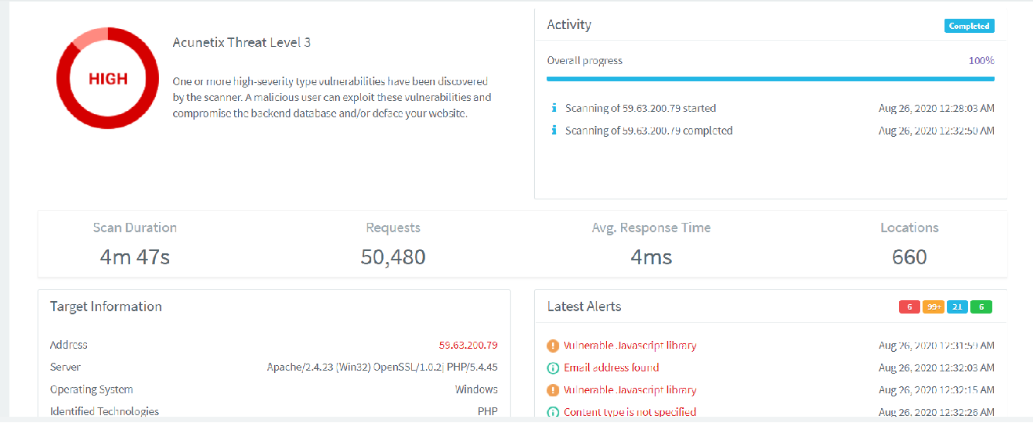Click orange medium severity badge 99+

(934, 306)
